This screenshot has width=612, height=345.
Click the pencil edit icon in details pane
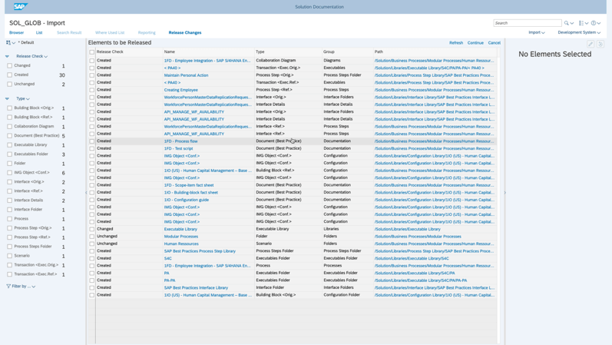(x=590, y=44)
